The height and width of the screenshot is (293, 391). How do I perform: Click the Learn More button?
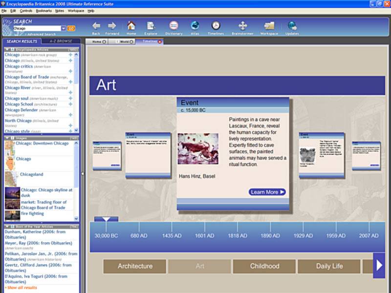(267, 192)
